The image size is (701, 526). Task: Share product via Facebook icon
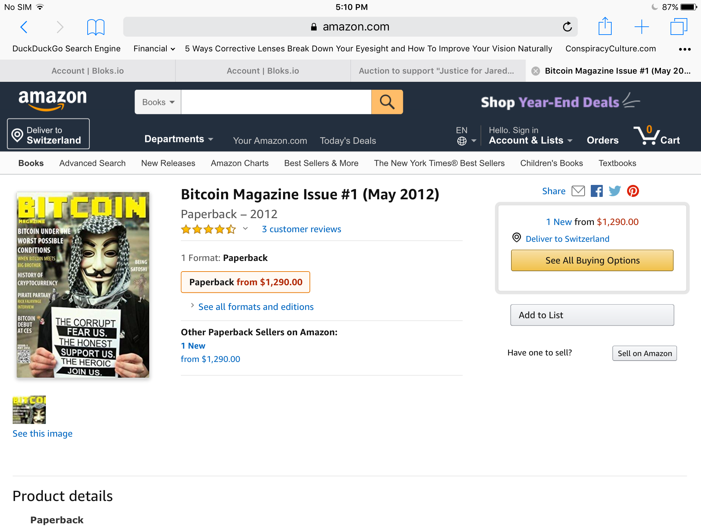point(597,191)
